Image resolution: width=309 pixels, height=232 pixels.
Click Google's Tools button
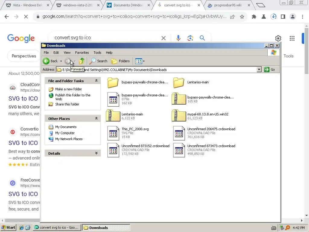(288, 56)
